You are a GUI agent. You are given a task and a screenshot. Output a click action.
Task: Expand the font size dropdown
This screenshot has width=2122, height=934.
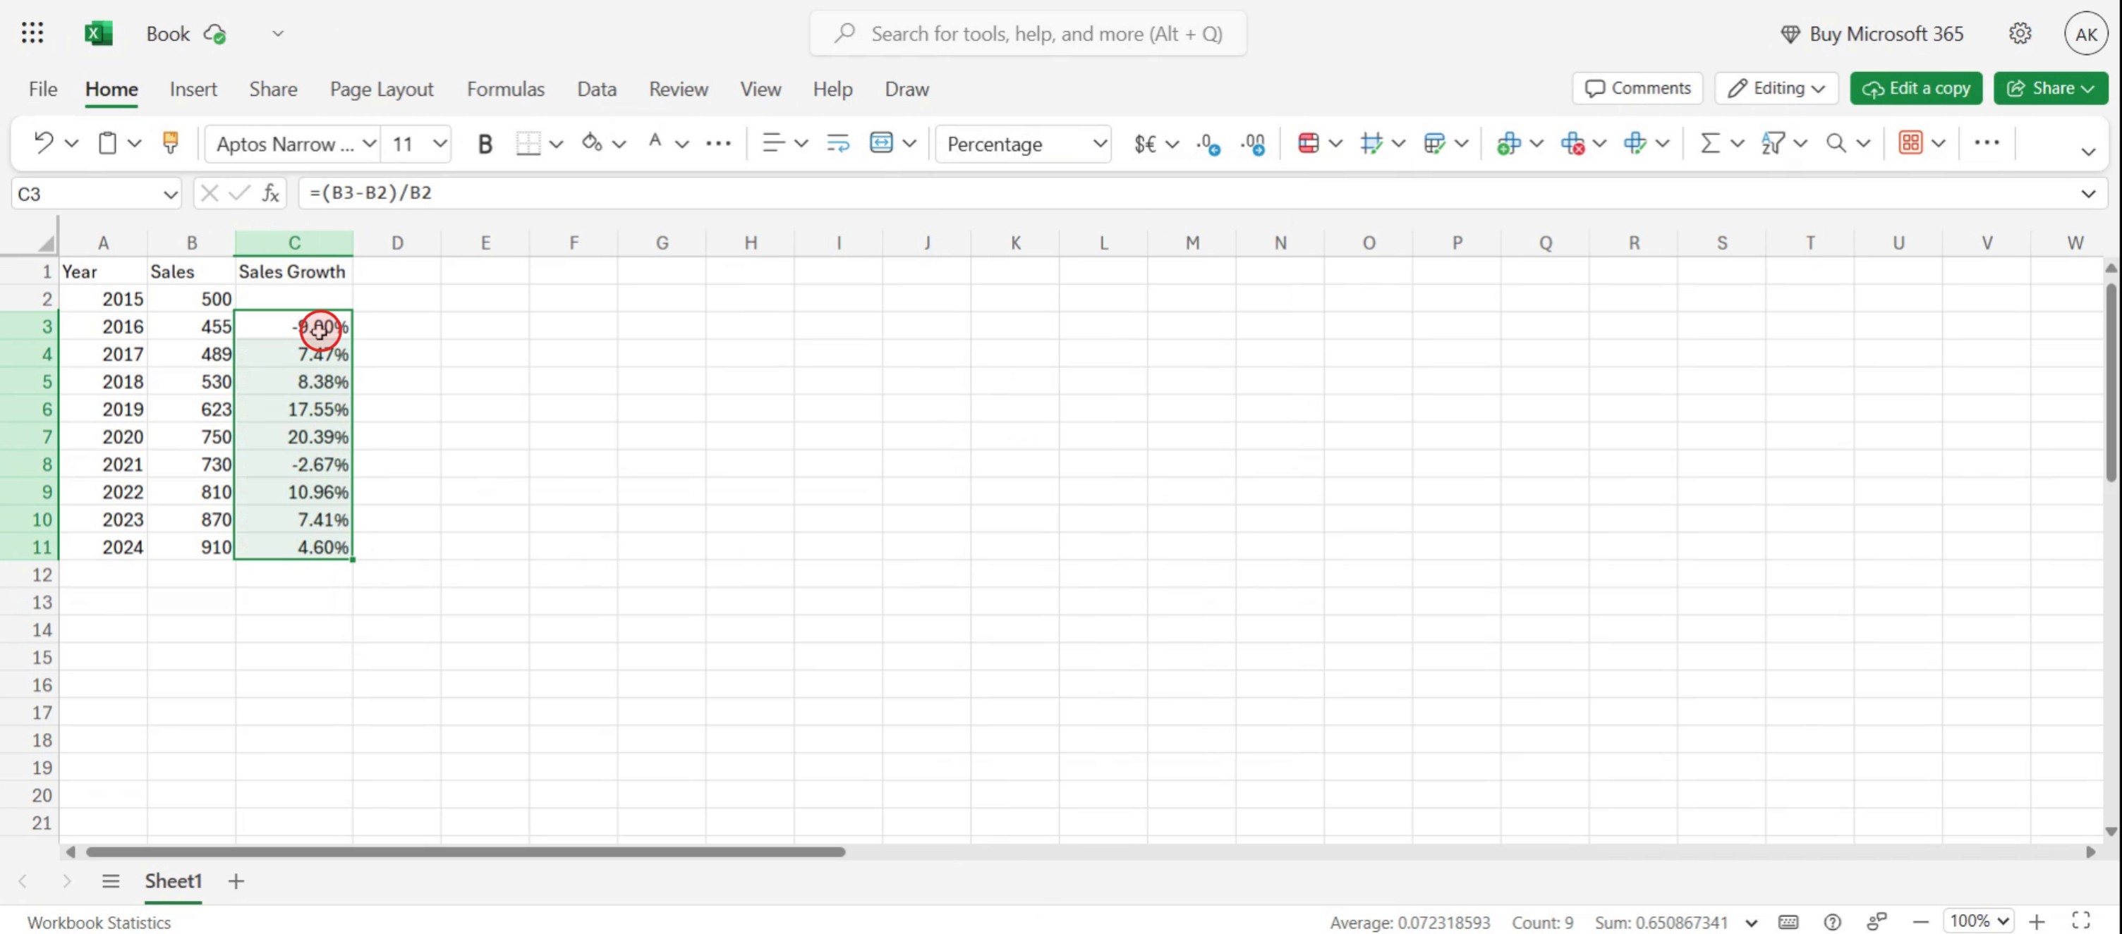(440, 144)
